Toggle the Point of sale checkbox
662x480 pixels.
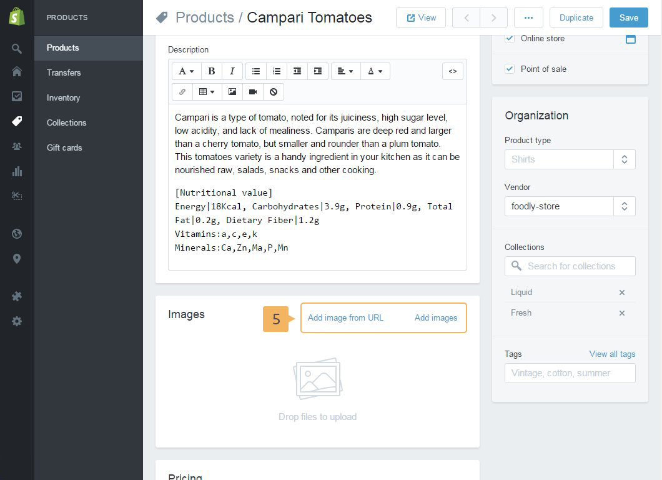[x=510, y=69]
